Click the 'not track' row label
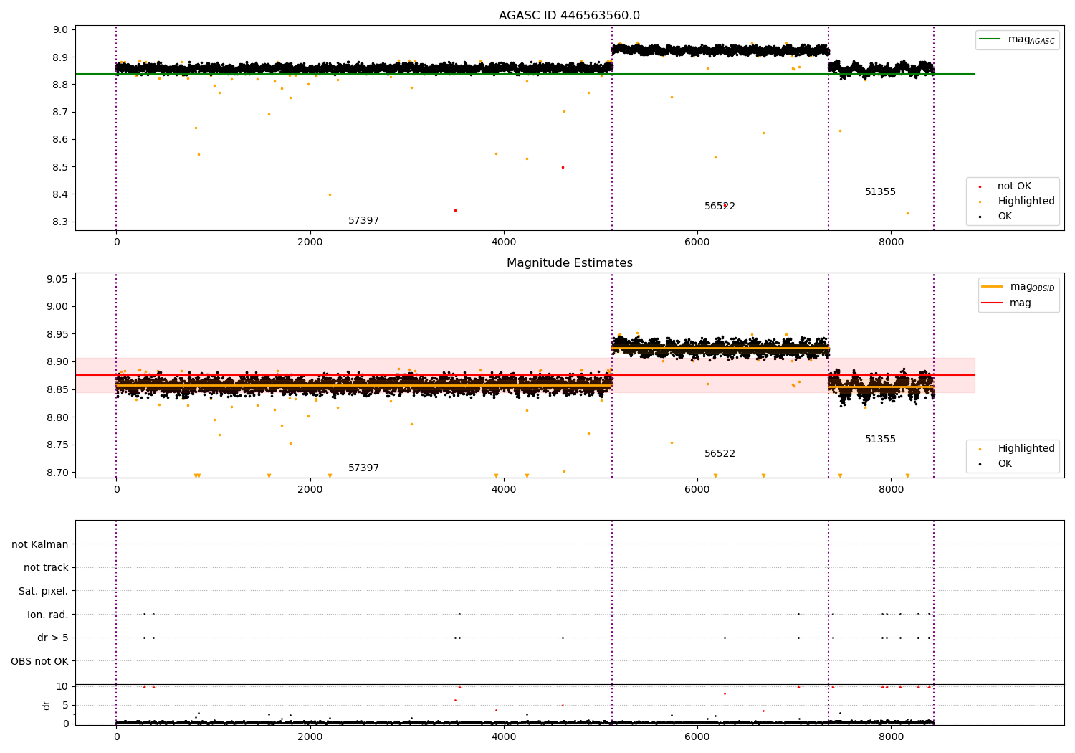The width and height of the screenshot is (1075, 753). (x=46, y=568)
